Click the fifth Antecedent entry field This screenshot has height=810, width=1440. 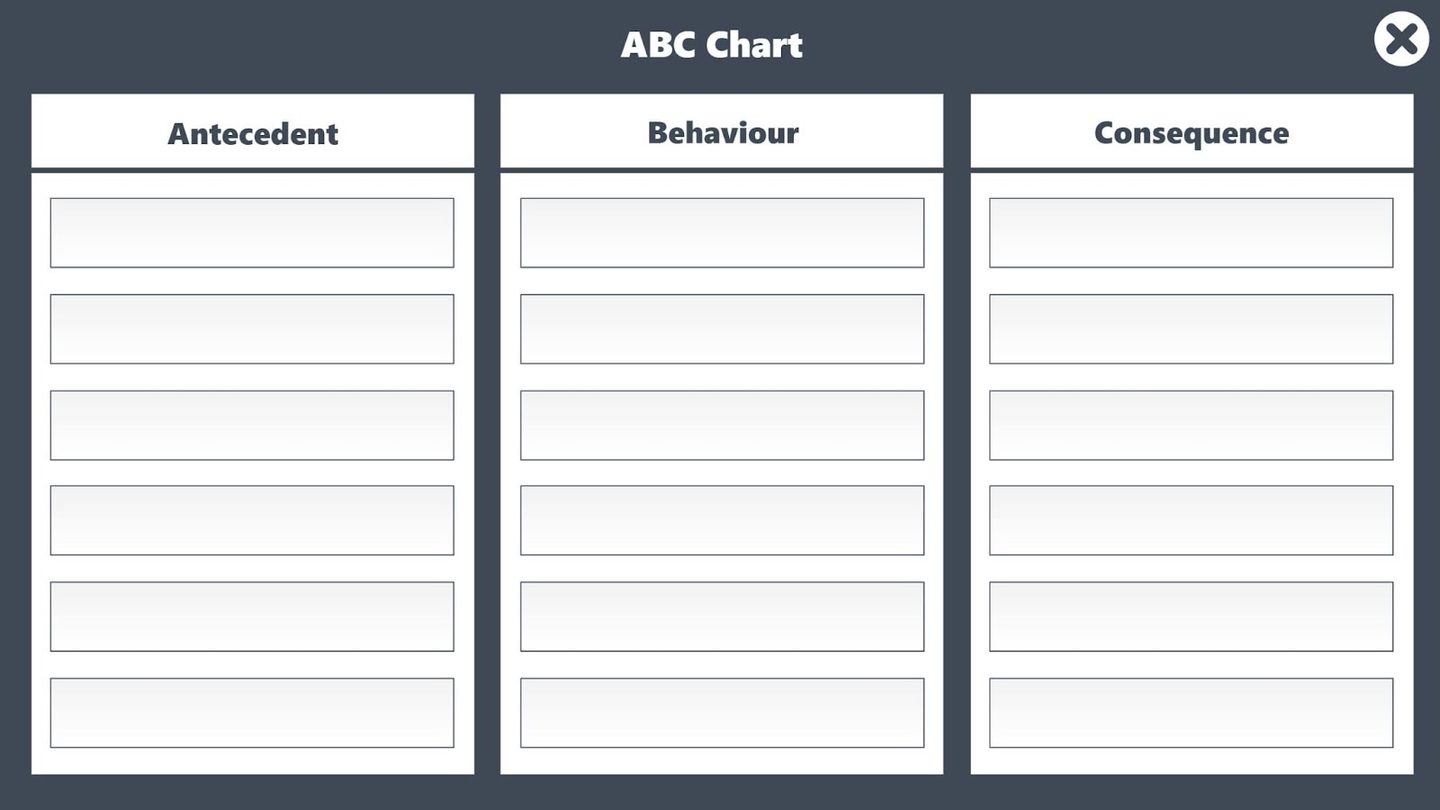252,616
